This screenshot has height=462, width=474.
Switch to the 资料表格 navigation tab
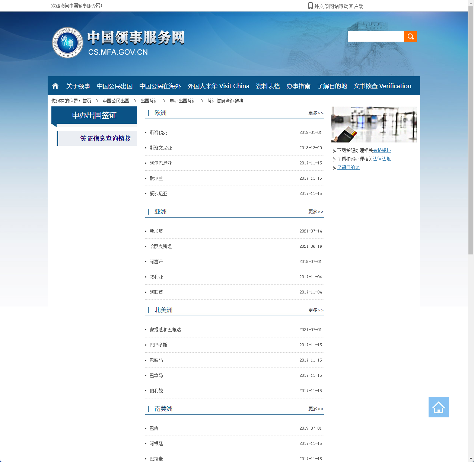pos(268,86)
